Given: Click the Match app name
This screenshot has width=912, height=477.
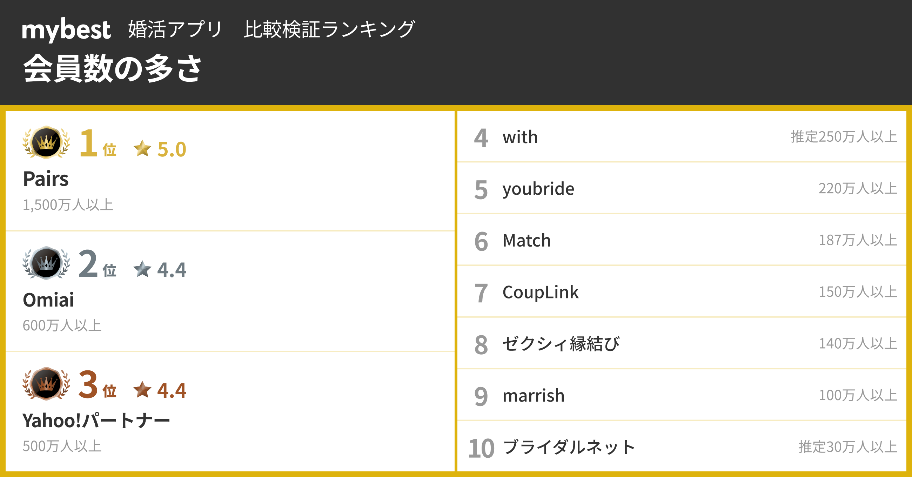Looking at the screenshot, I should (527, 241).
